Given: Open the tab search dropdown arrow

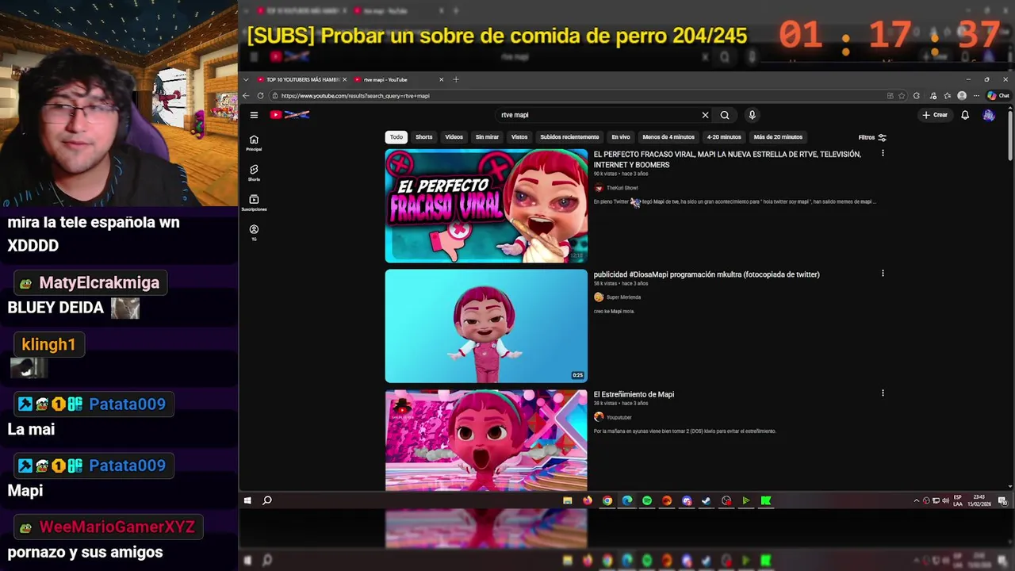Looking at the screenshot, I should [x=246, y=79].
